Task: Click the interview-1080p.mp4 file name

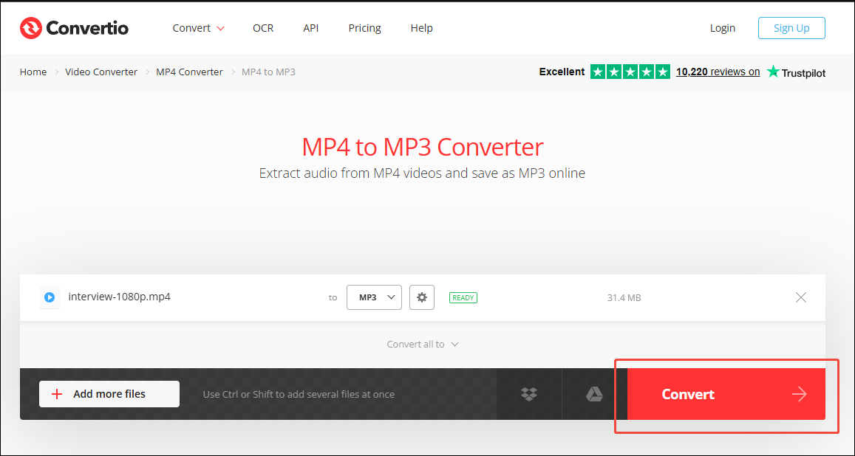Action: [120, 297]
